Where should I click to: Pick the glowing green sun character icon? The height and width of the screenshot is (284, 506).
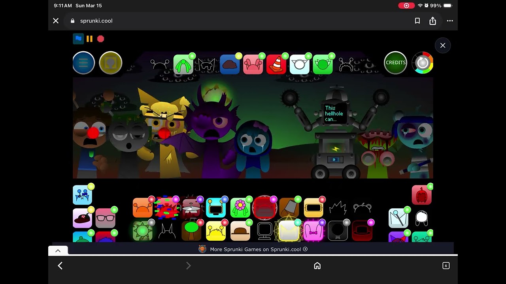[143, 231]
